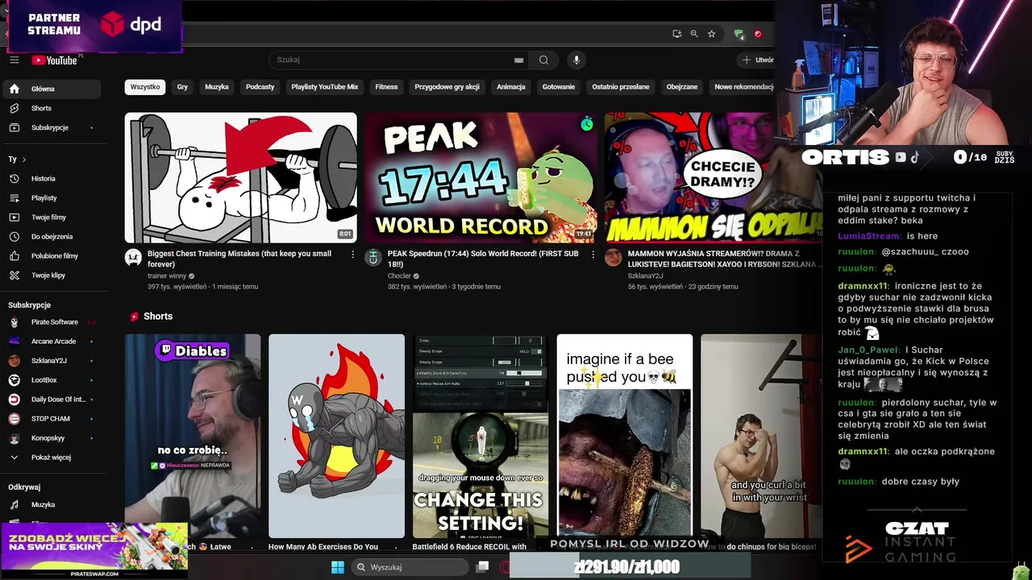Open Mammon się odpalił video thumbnail
Screen dimensions: 1032x580
(x=714, y=177)
